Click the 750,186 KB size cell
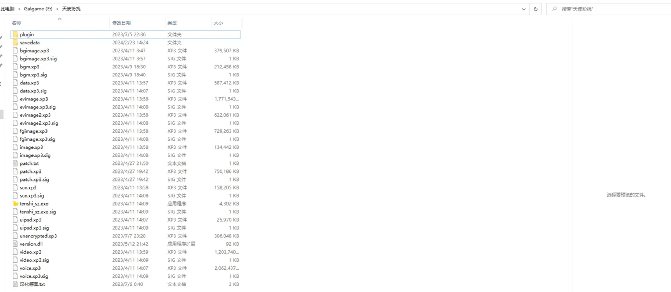The image size is (671, 292). [x=226, y=171]
